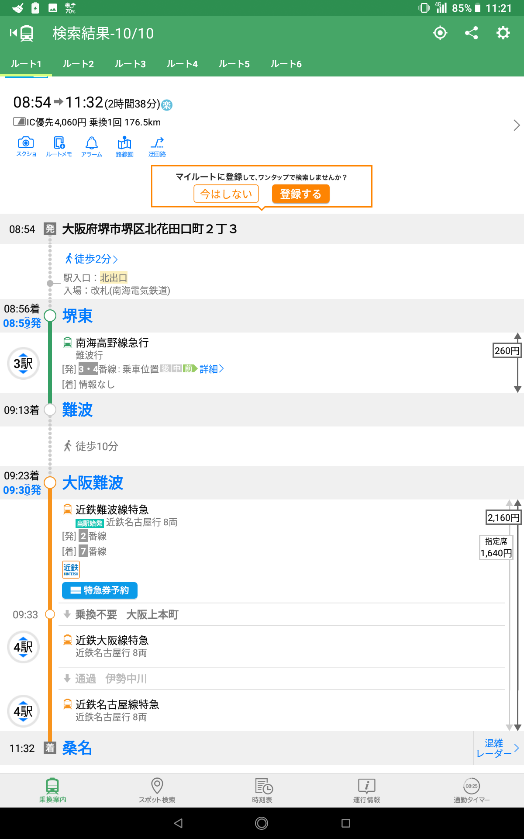
Task: Tap the 乗換不要 大阪上本町 row
Action: (x=282, y=614)
